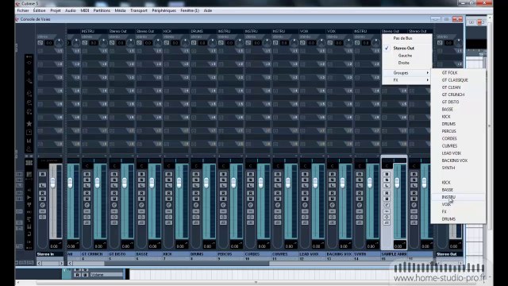The width and height of the screenshot is (508, 286).
Task: Open edit settings 'e' on SYNTH strip
Action: click(359, 205)
